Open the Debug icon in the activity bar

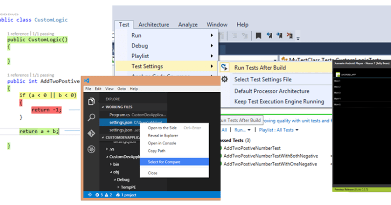[x=91, y=149]
